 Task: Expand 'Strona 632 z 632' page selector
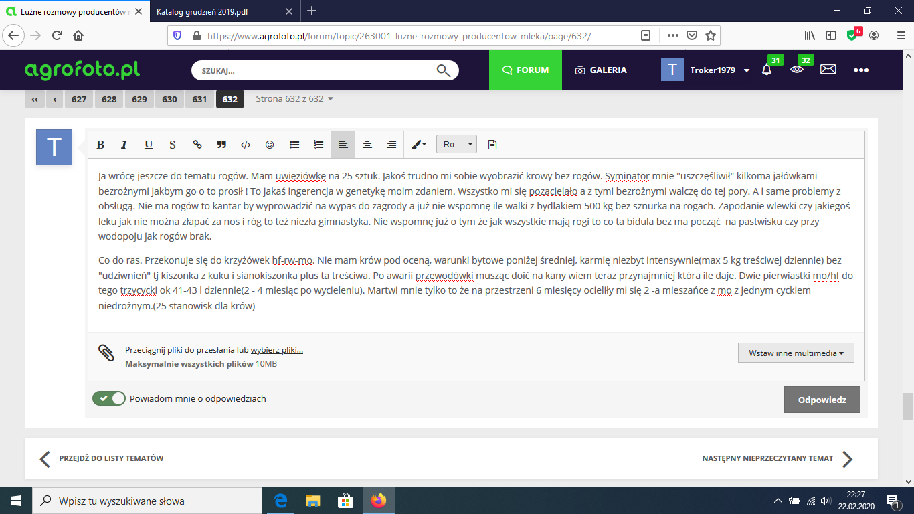coord(294,99)
